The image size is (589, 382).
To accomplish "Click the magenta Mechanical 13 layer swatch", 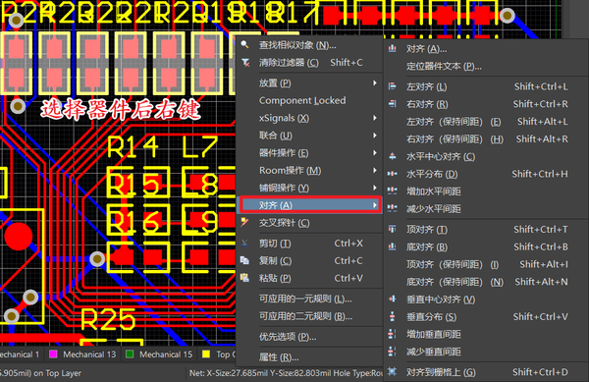I will [53, 355].
